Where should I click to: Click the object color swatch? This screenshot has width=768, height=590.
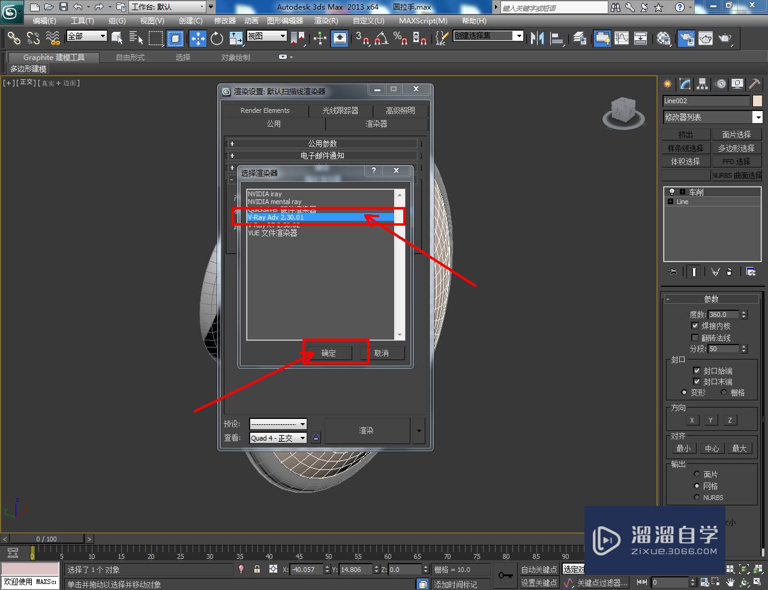click(x=757, y=101)
